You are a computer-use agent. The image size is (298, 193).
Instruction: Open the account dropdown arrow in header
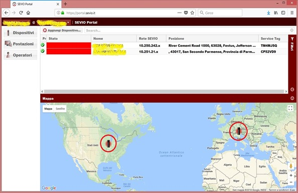(68, 23)
